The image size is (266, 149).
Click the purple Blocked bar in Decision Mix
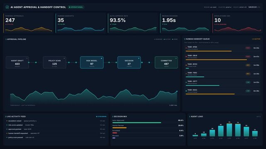[x=114, y=138]
